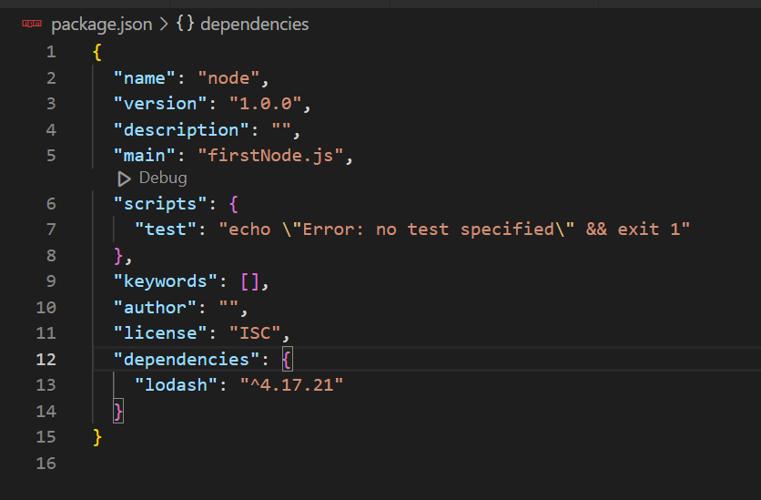Click the echo Error test script string
The height and width of the screenshot is (500, 761).
click(x=454, y=230)
